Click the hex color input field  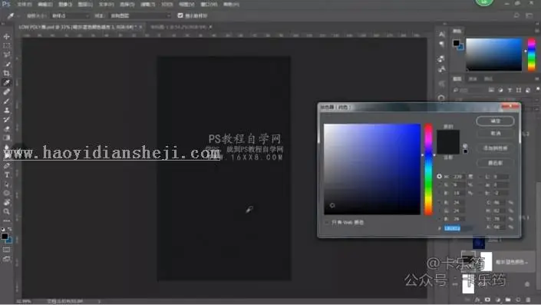[x=458, y=228]
